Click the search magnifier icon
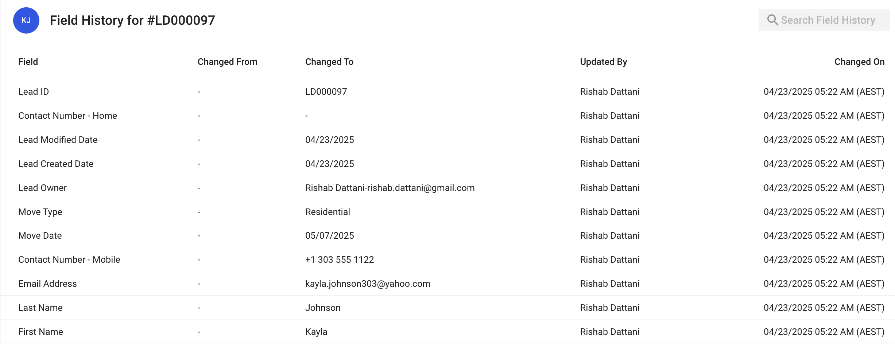Viewport: 895px width, 344px height. (x=772, y=20)
